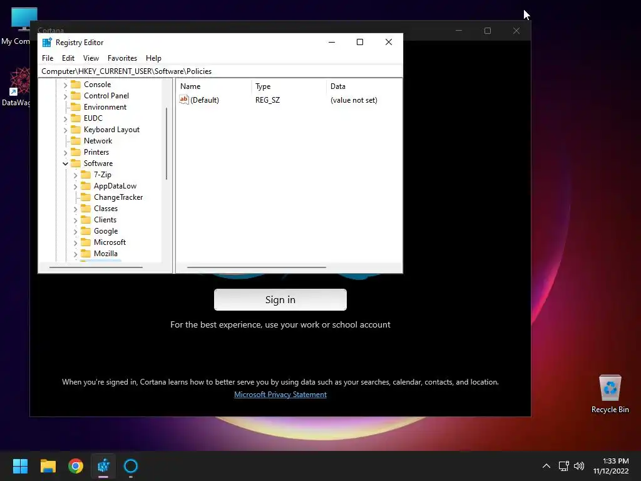Select the Mozilla folder icon
This screenshot has width=641, height=481.
(85, 254)
